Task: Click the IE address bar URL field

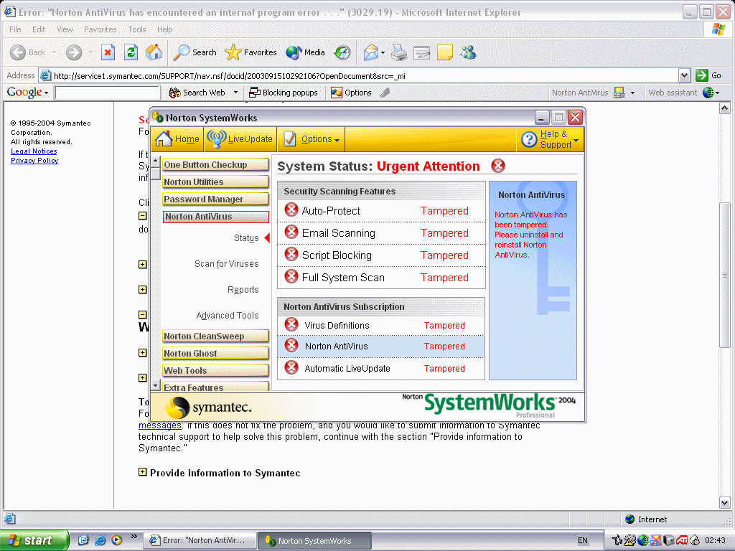Action: (359, 75)
